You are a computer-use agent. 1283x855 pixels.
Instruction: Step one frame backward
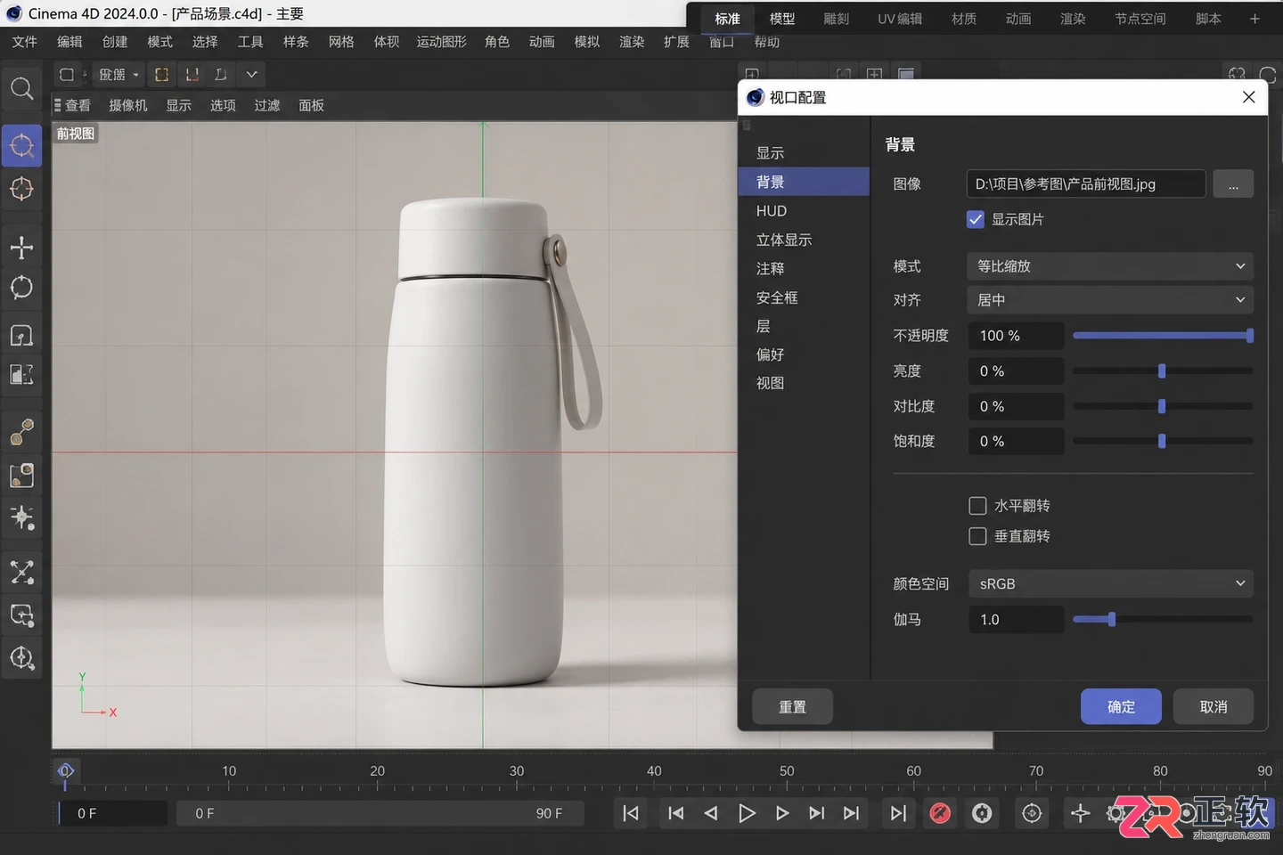tap(711, 813)
